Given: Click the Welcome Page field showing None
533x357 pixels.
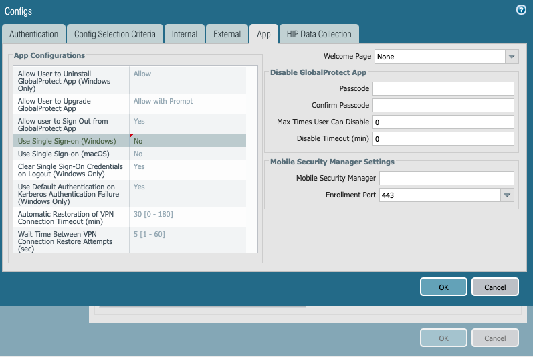Looking at the screenshot, I should click(440, 57).
